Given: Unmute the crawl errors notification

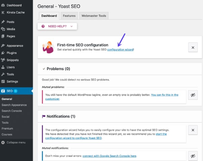Looking at the screenshot, I should (193, 156).
